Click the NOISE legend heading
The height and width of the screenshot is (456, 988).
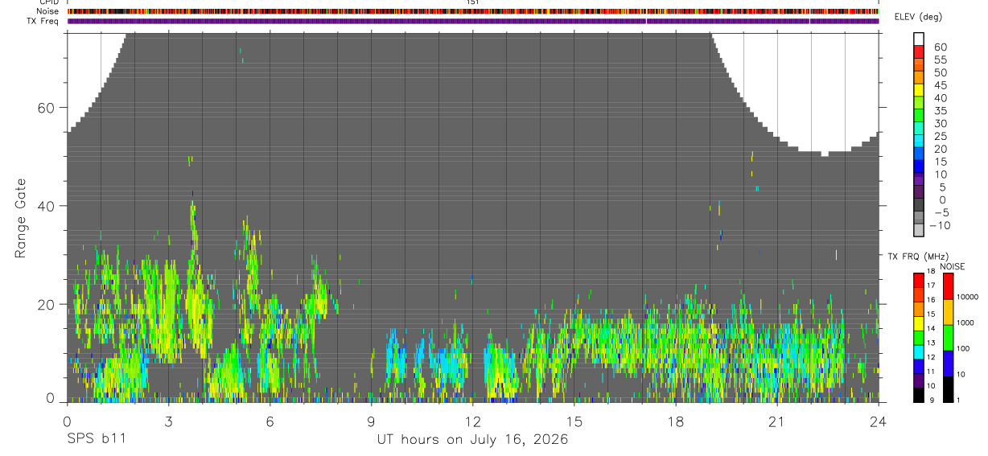pos(952,266)
